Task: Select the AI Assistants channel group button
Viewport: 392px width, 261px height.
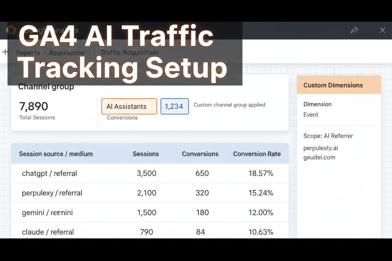Action: click(129, 106)
